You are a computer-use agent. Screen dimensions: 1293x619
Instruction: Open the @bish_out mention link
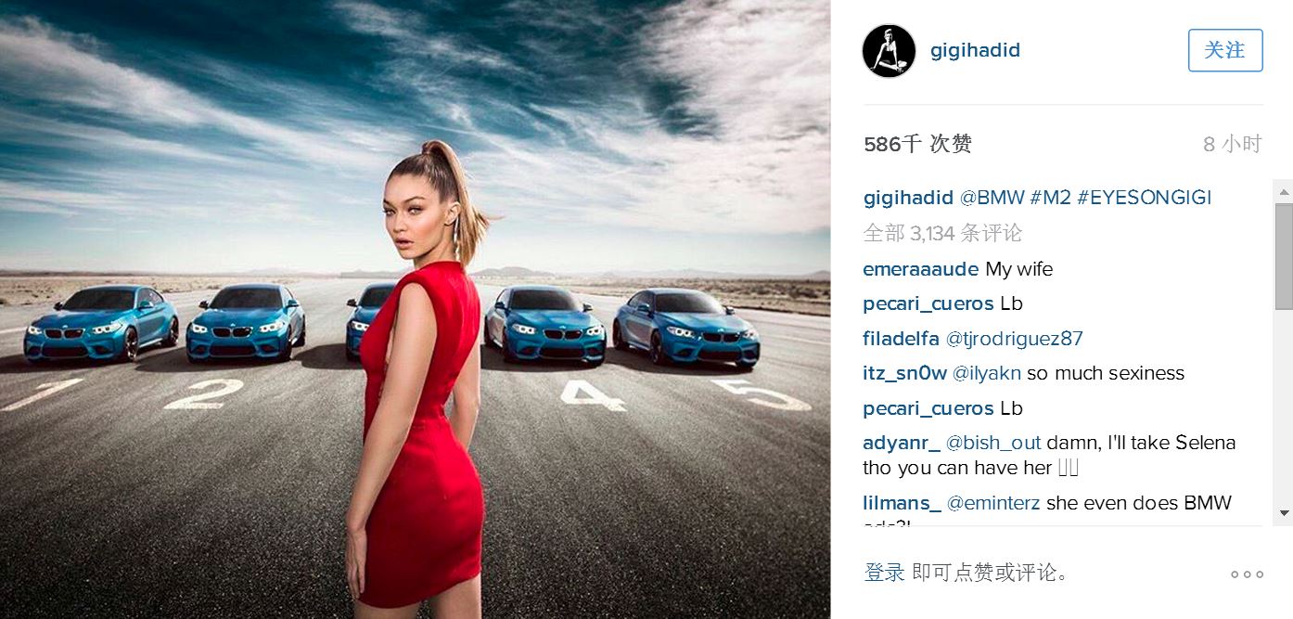pos(993,443)
